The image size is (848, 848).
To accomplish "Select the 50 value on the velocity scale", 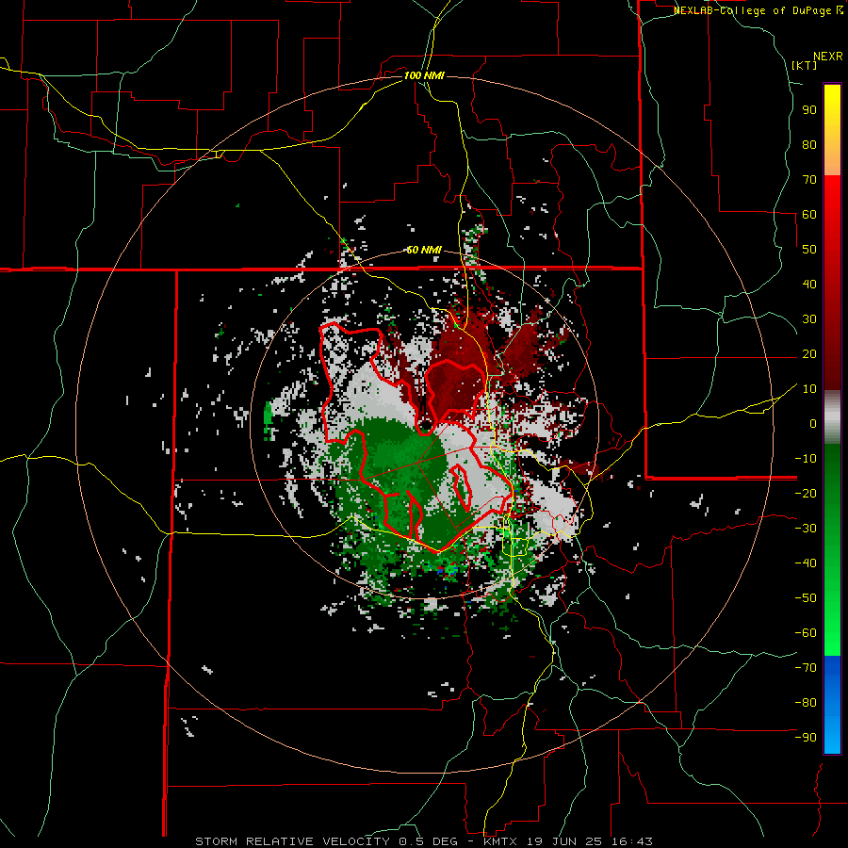I will pyautogui.click(x=809, y=250).
